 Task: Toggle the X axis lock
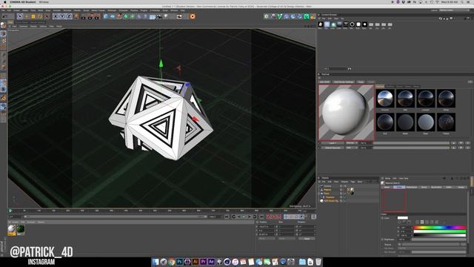click(x=56, y=16)
